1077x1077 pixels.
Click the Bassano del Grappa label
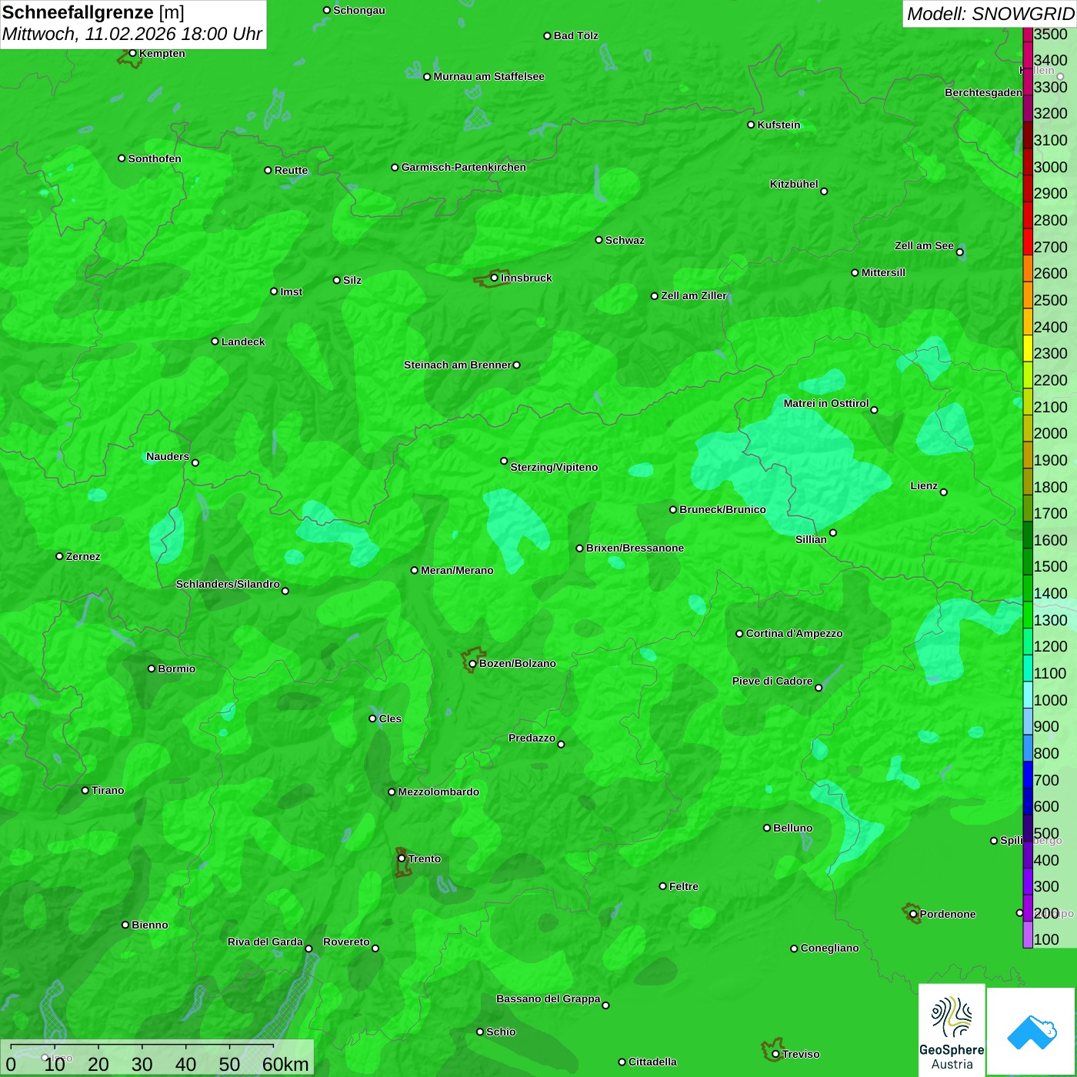click(x=548, y=999)
